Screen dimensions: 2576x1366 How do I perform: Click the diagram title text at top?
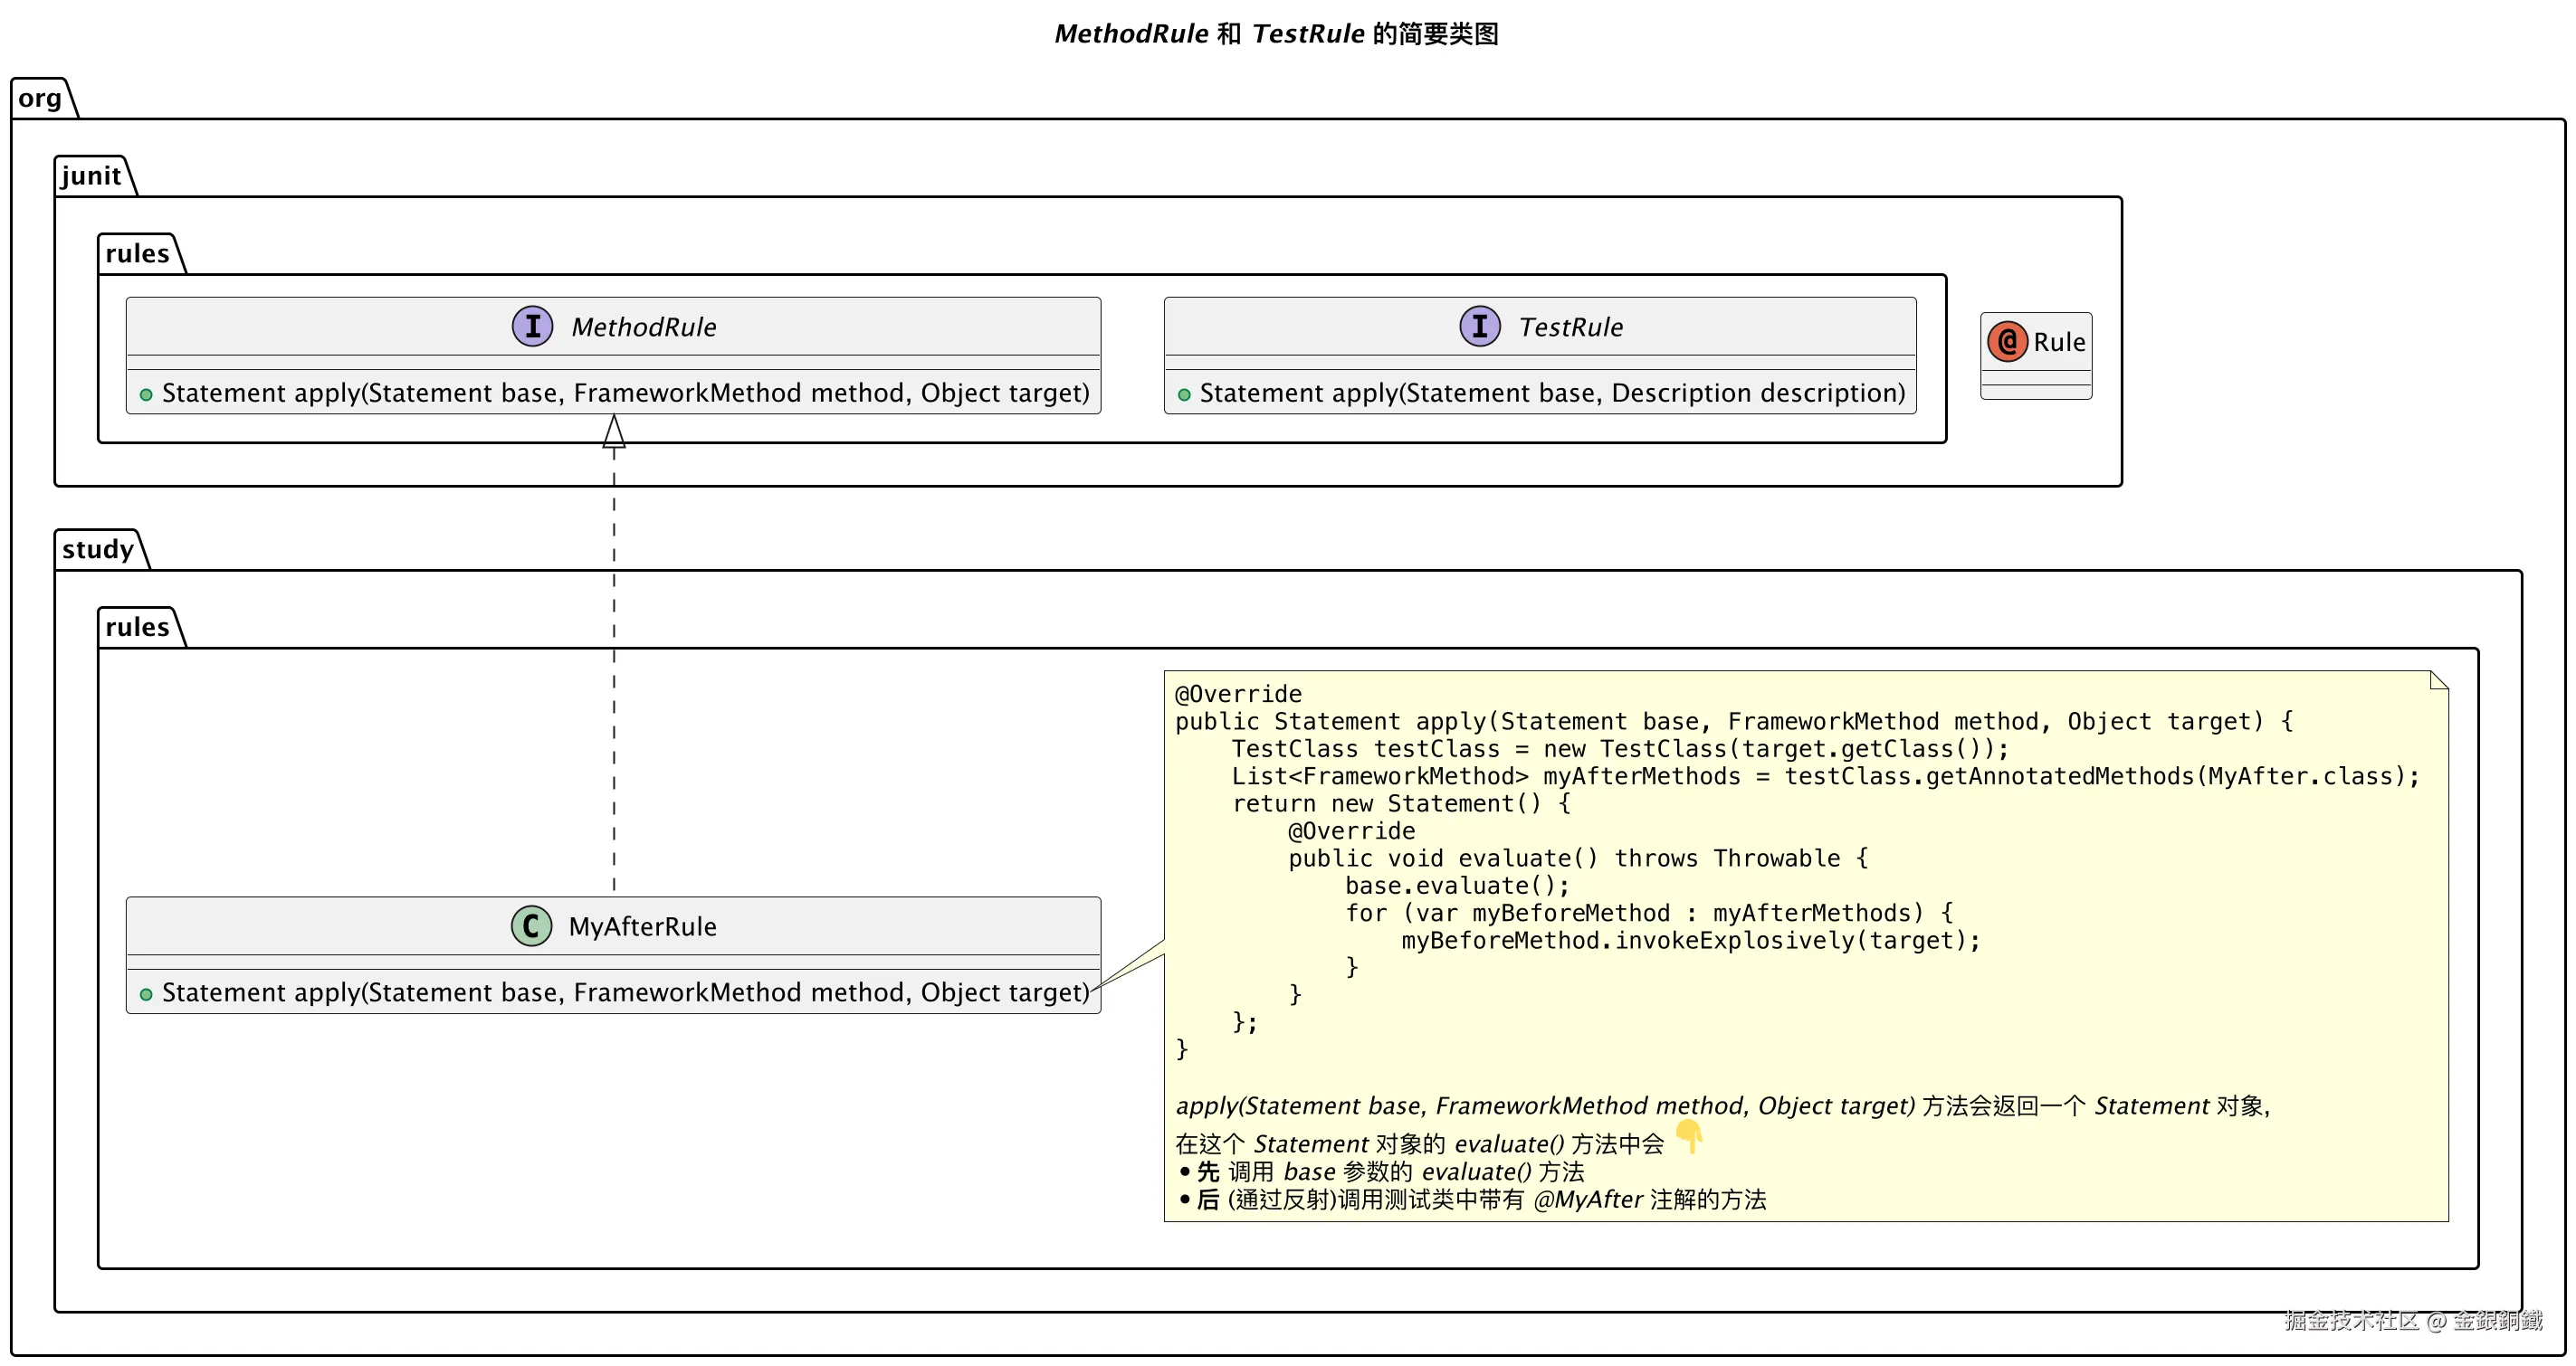pyautogui.click(x=1276, y=34)
